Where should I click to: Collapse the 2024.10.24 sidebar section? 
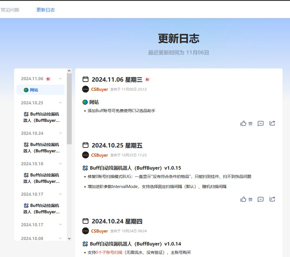tap(60, 133)
